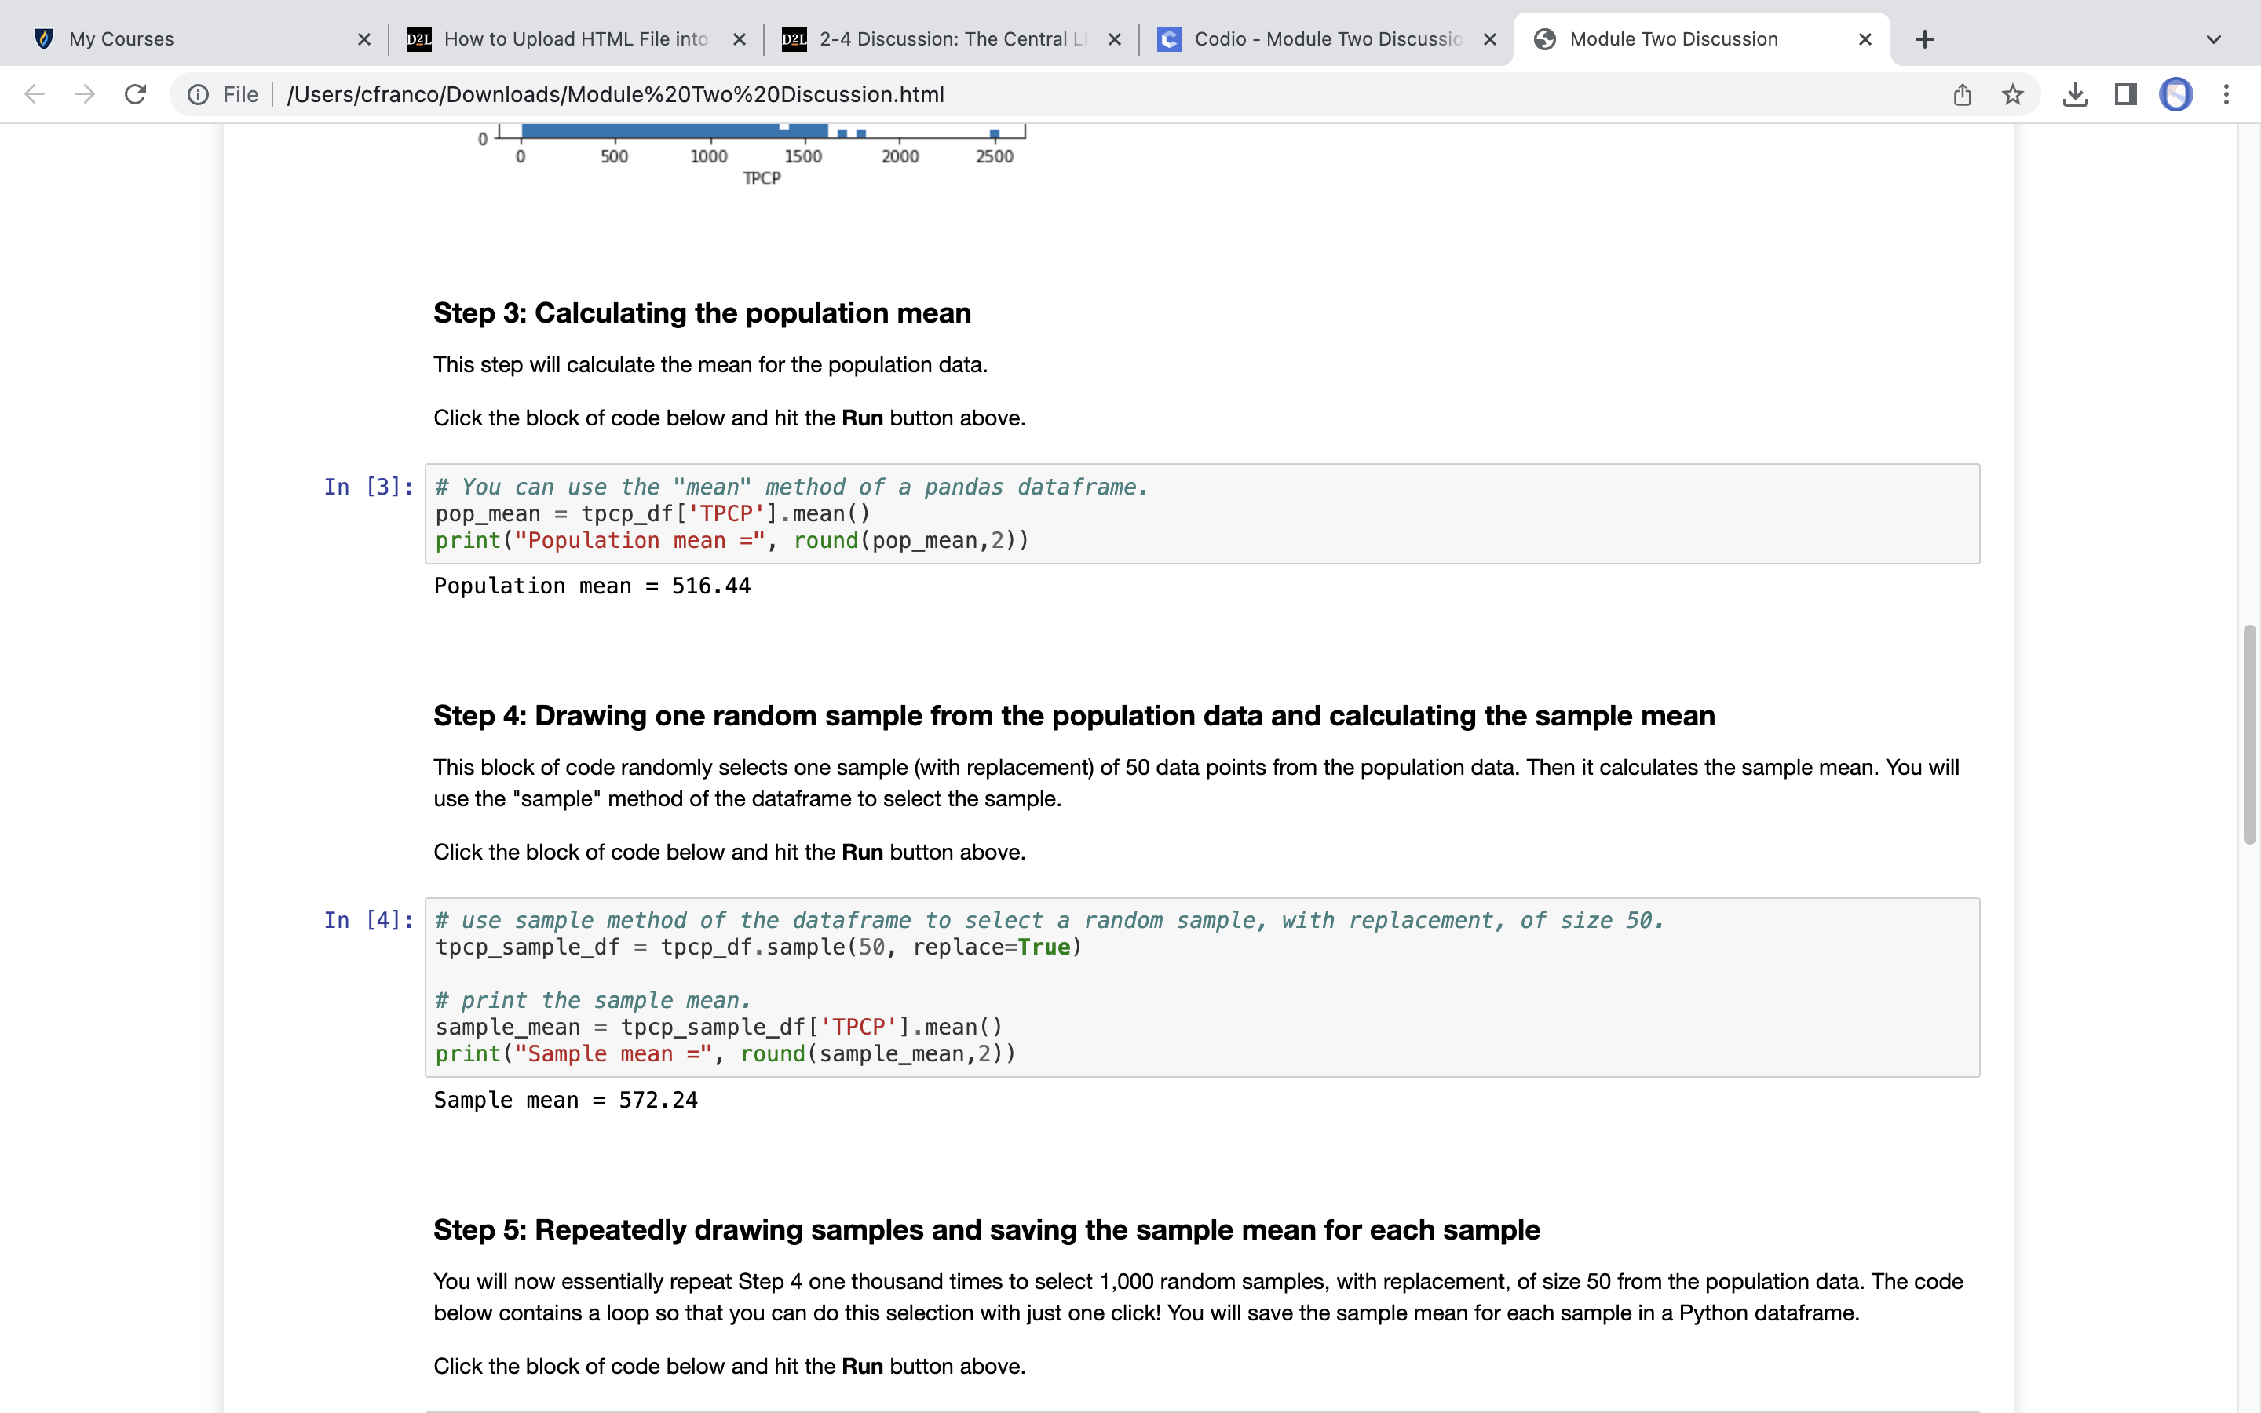This screenshot has height=1413, width=2261.
Task: Click the D2L favicon on the discussion tab
Action: pos(794,38)
